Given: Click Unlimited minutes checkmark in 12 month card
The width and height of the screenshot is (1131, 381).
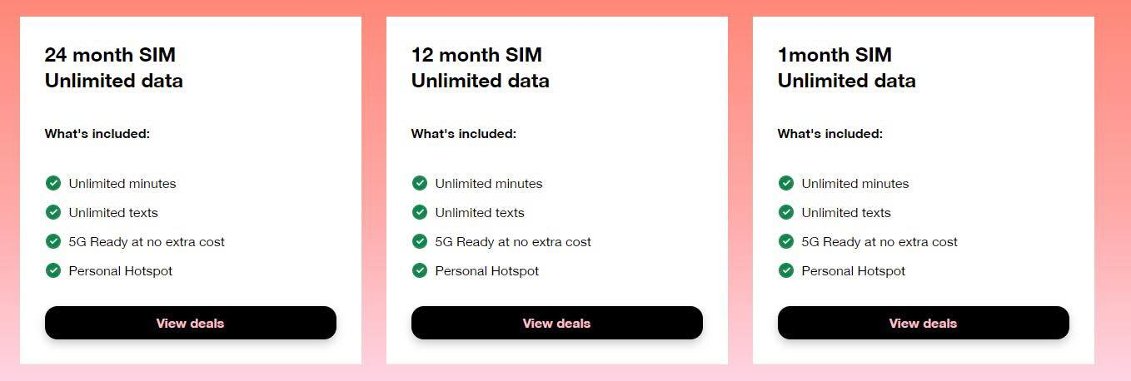Looking at the screenshot, I should point(420,183).
